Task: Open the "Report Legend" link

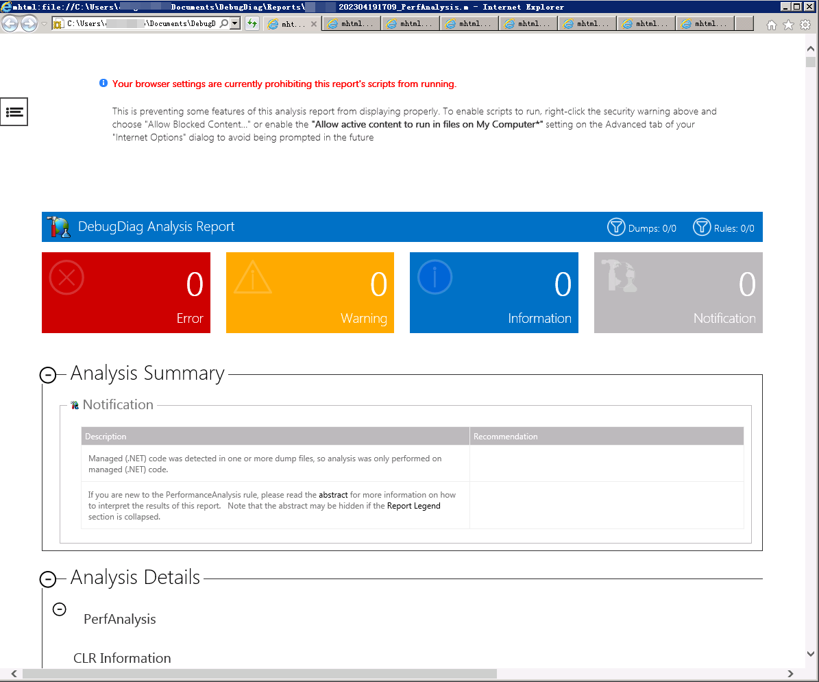Action: [414, 505]
